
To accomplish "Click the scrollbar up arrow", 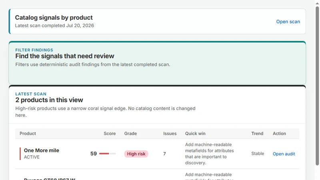I will (x=317, y=3).
